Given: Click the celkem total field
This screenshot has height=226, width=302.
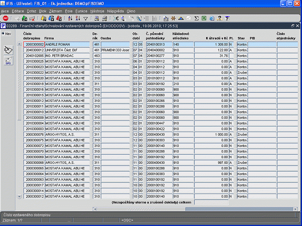Looking at the screenshot, I should tap(211, 202).
